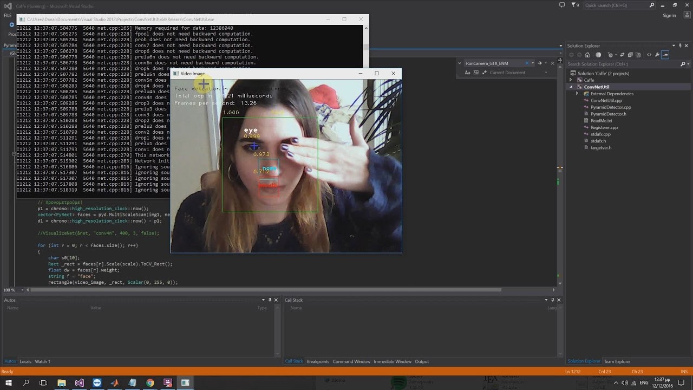Clear the RunCamera_GTX_ENM search text
The image size is (693, 390).
(x=527, y=63)
